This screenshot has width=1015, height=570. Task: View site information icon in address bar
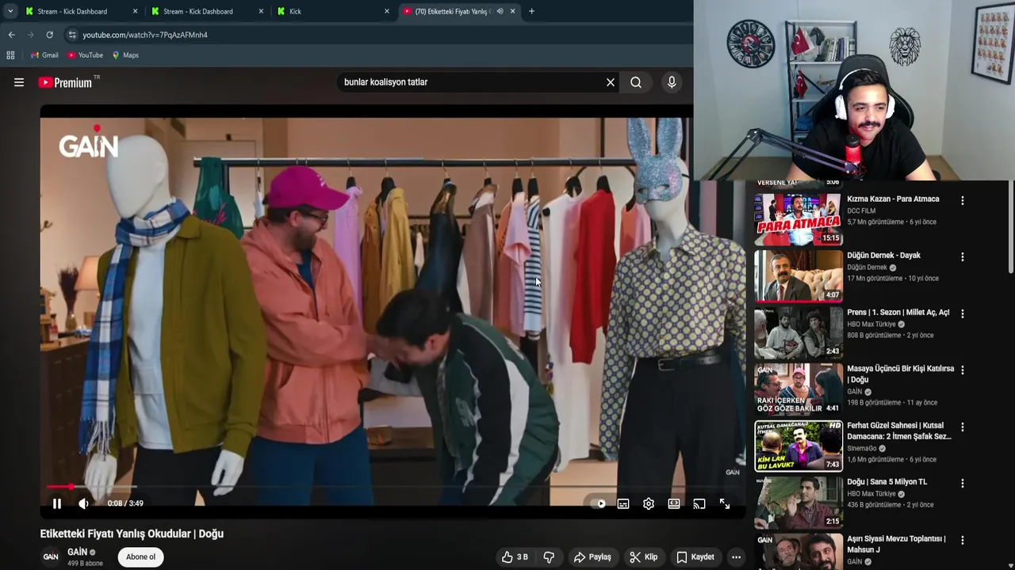(72, 35)
